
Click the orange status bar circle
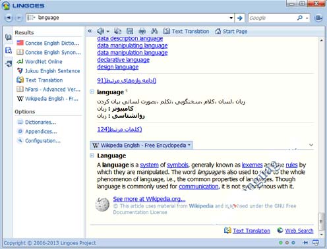287,242
